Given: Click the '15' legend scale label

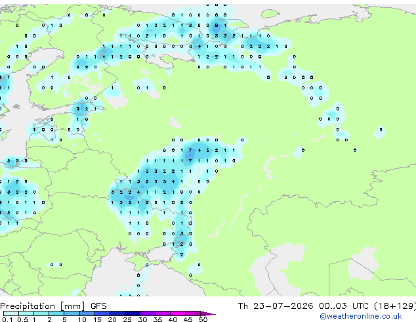Looking at the screenshot, I should [97, 319].
